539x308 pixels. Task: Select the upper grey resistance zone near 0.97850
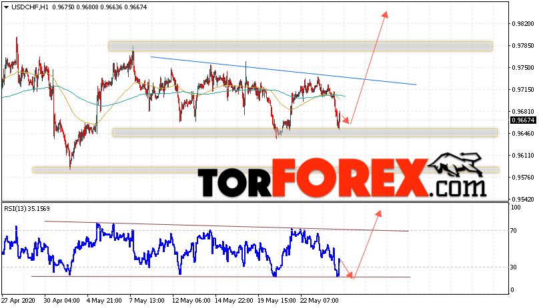coord(300,47)
